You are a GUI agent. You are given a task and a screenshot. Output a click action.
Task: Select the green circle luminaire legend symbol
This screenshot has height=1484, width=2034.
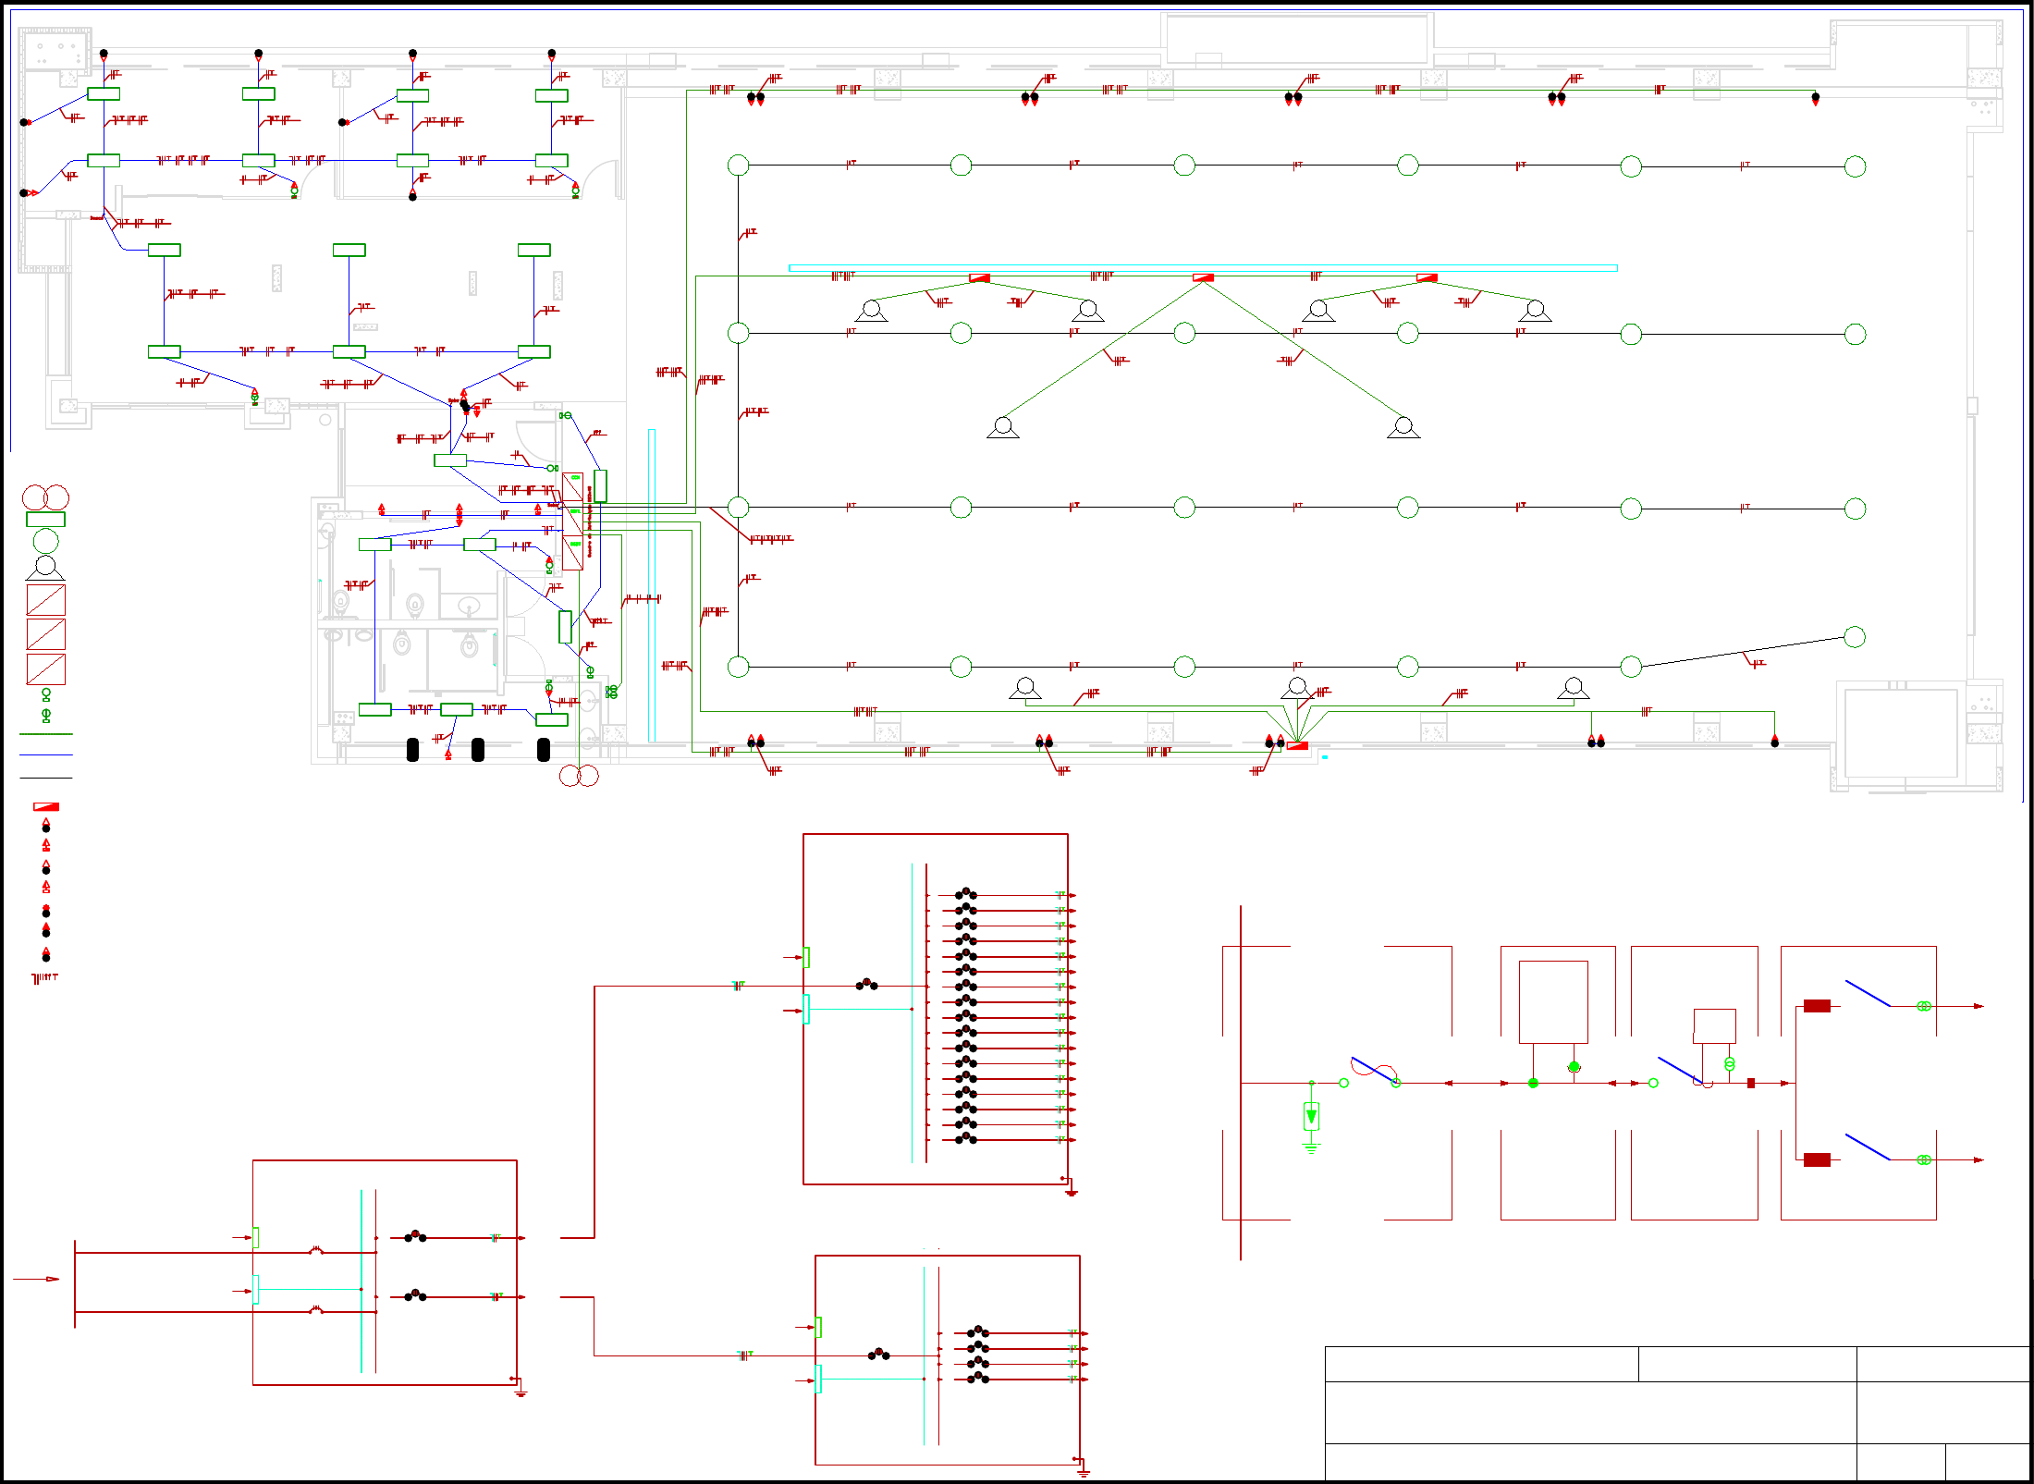pyautogui.click(x=45, y=541)
